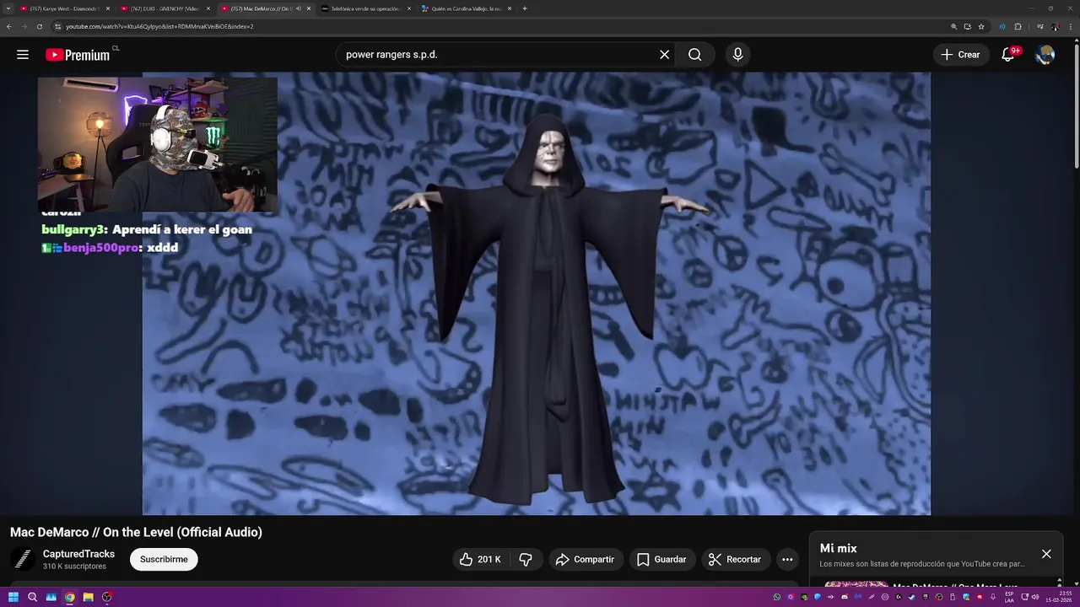
Task: Install or cast icon in address bar
Action: (967, 26)
